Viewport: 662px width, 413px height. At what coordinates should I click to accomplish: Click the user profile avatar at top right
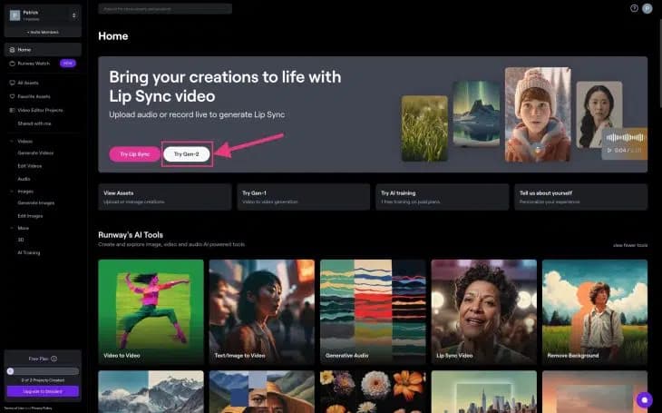click(x=647, y=8)
